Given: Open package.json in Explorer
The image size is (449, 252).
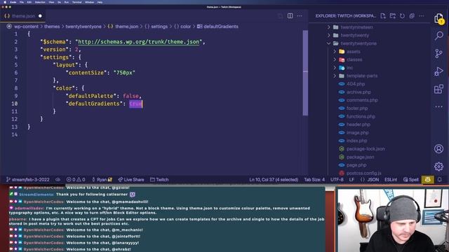Looking at the screenshot, I should pos(360,157).
